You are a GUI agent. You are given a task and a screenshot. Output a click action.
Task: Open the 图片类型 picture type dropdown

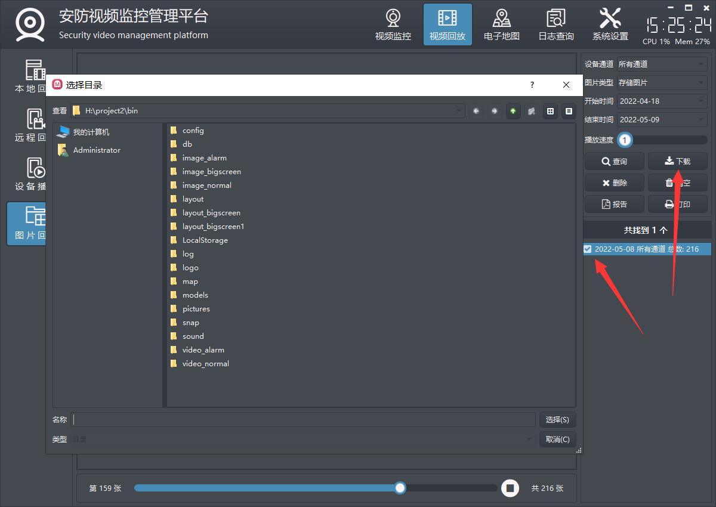point(700,82)
